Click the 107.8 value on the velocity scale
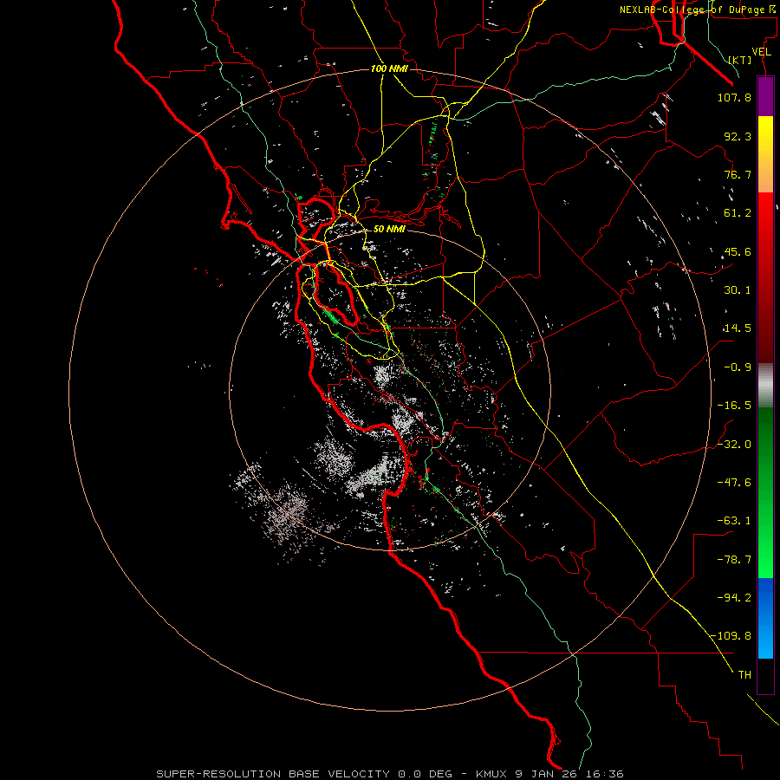The width and height of the screenshot is (780, 780). click(x=734, y=97)
